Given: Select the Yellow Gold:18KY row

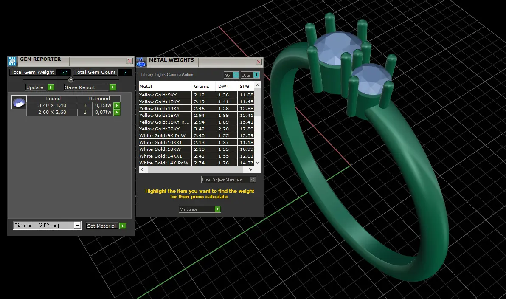Looking at the screenshot, I should pyautogui.click(x=196, y=115).
